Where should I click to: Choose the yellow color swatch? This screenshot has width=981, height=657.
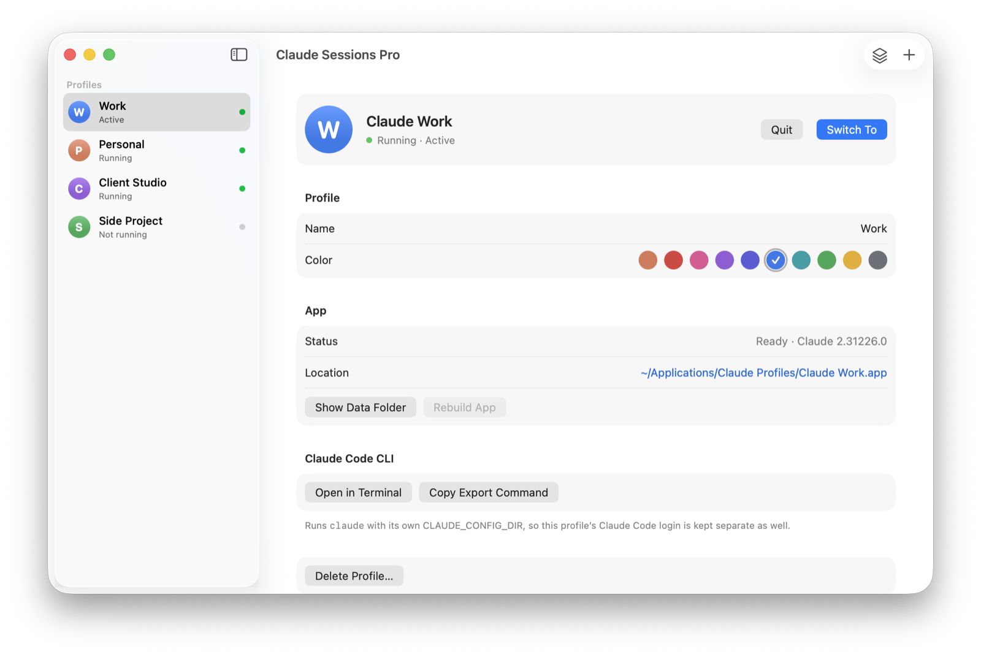(x=852, y=260)
